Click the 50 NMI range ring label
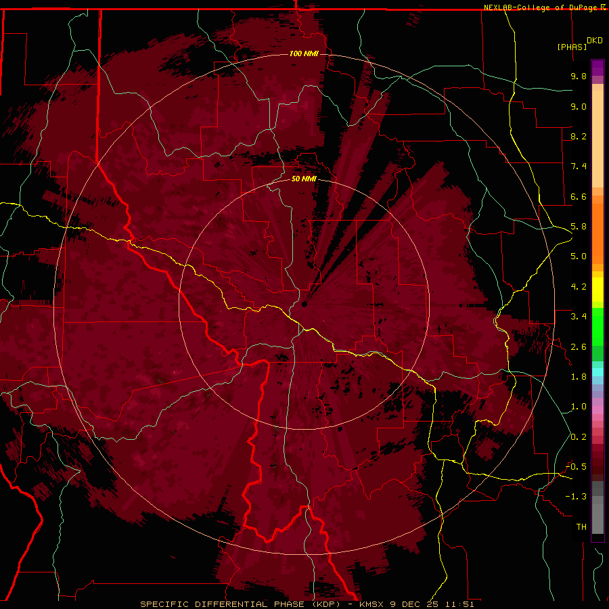609x609 pixels. [x=304, y=179]
